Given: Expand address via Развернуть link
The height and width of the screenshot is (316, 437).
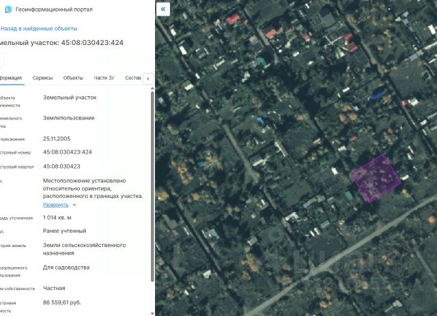Looking at the screenshot, I should click(x=55, y=205).
